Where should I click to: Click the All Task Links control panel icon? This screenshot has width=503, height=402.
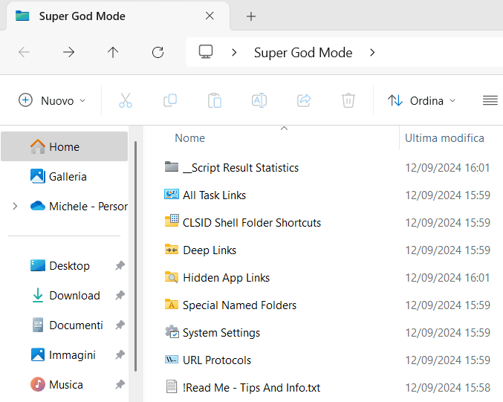(x=172, y=194)
